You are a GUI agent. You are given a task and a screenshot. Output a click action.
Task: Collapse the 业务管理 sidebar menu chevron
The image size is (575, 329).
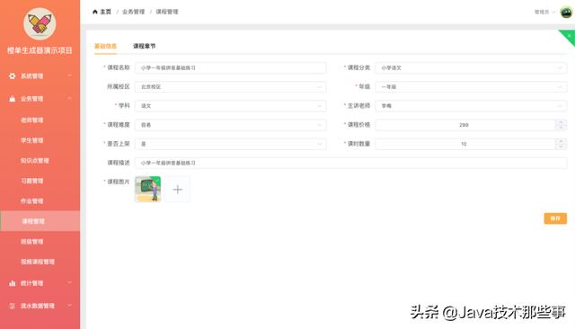[x=69, y=98]
